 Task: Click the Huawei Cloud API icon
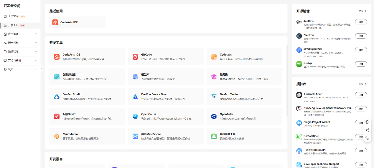[299, 151]
